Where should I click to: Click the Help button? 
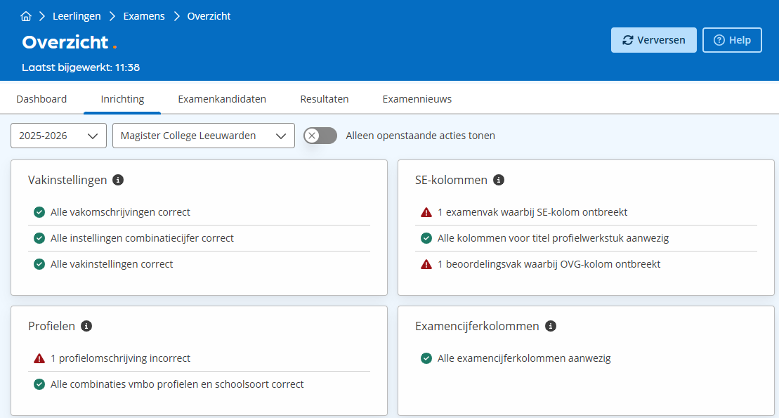[732, 40]
